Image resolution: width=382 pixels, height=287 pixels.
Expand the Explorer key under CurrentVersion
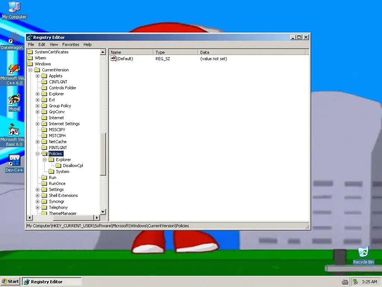pos(38,94)
